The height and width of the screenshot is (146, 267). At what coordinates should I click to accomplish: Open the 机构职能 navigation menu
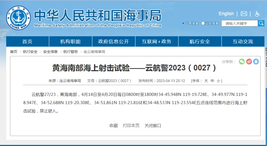click(70, 42)
